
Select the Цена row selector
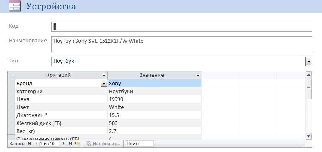11,99
